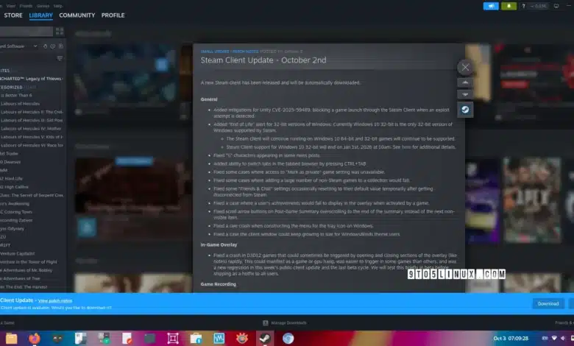Screen dimensions: 574x346
Task: Open the COMMUNITY tab
Action: click(x=77, y=15)
